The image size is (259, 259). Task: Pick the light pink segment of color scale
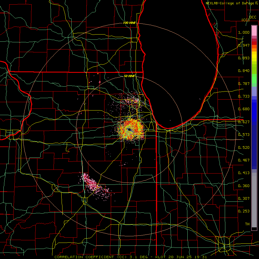254,31
